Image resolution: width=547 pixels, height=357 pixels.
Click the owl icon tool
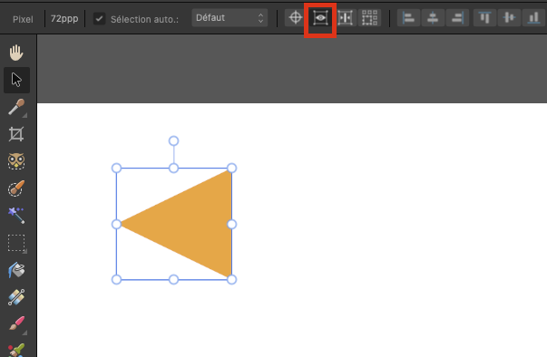[x=16, y=161]
